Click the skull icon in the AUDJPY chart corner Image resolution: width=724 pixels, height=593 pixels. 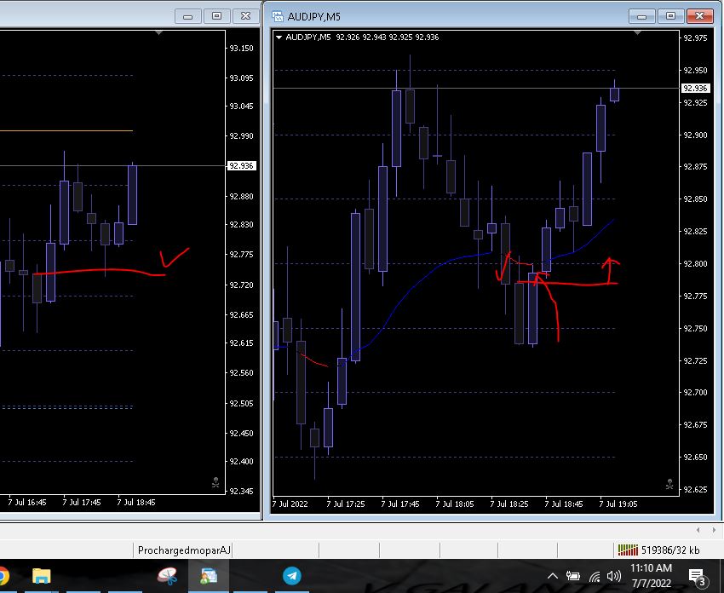tap(670, 486)
